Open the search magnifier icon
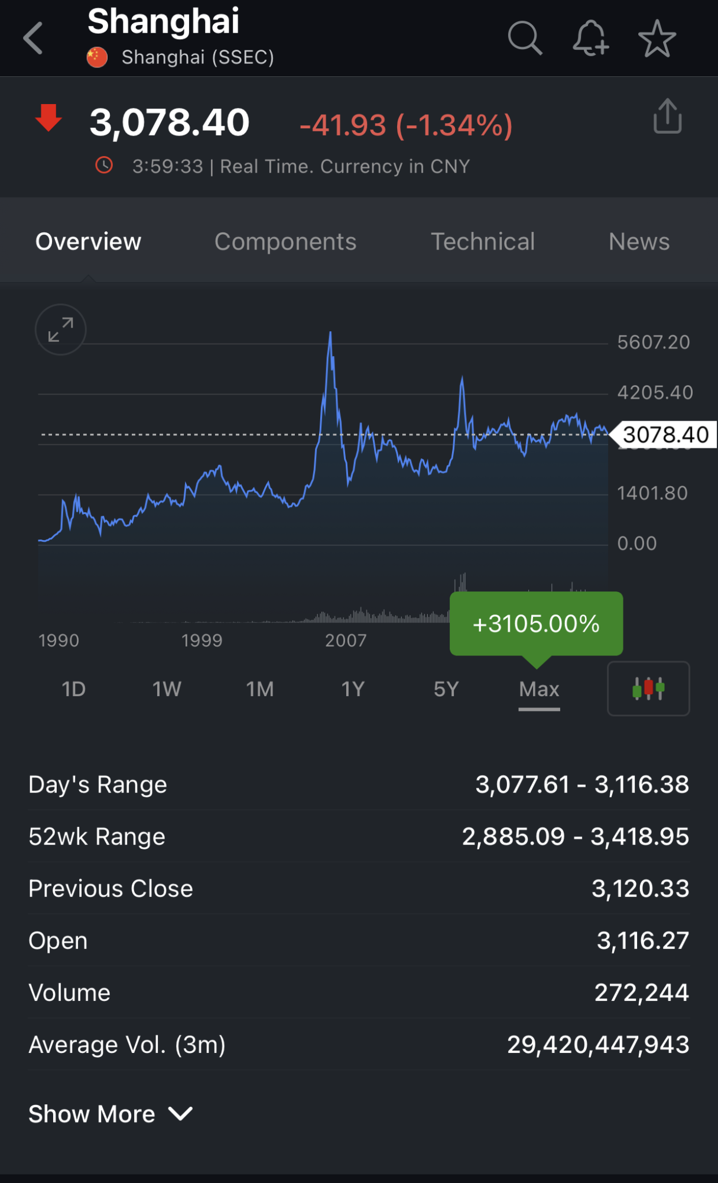The width and height of the screenshot is (718, 1183). click(525, 38)
